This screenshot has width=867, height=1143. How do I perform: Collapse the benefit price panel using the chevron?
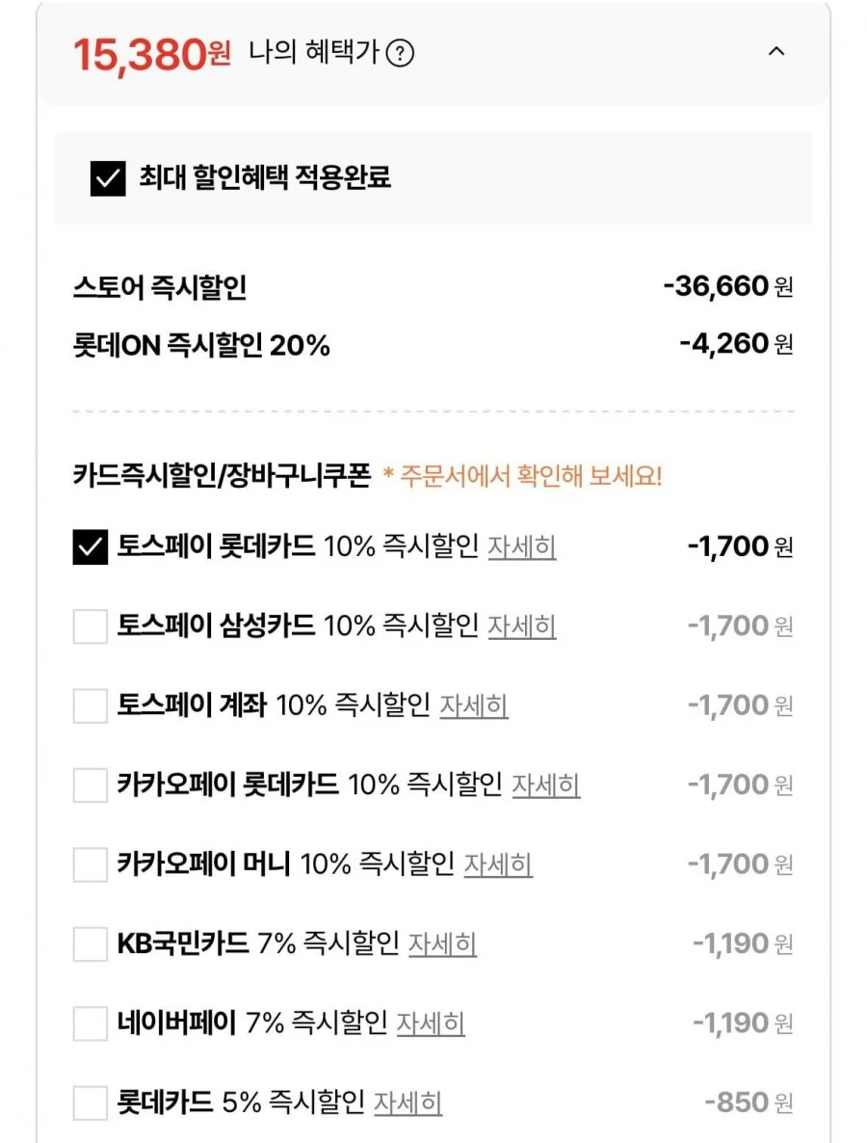coord(776,52)
